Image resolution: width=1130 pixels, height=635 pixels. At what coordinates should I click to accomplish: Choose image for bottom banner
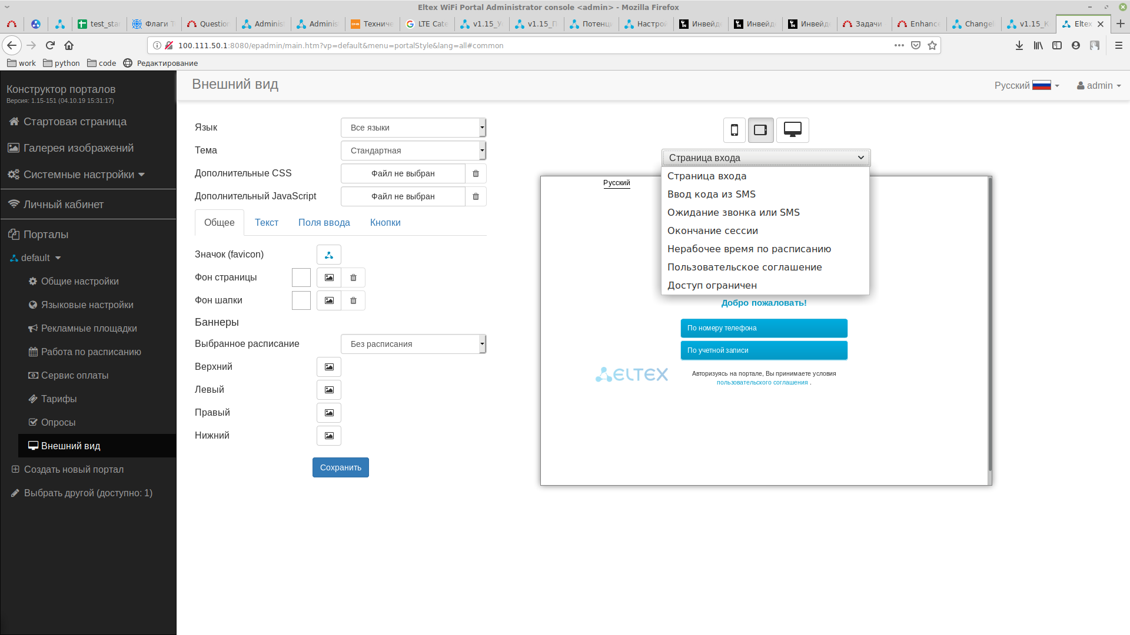pyautogui.click(x=329, y=436)
